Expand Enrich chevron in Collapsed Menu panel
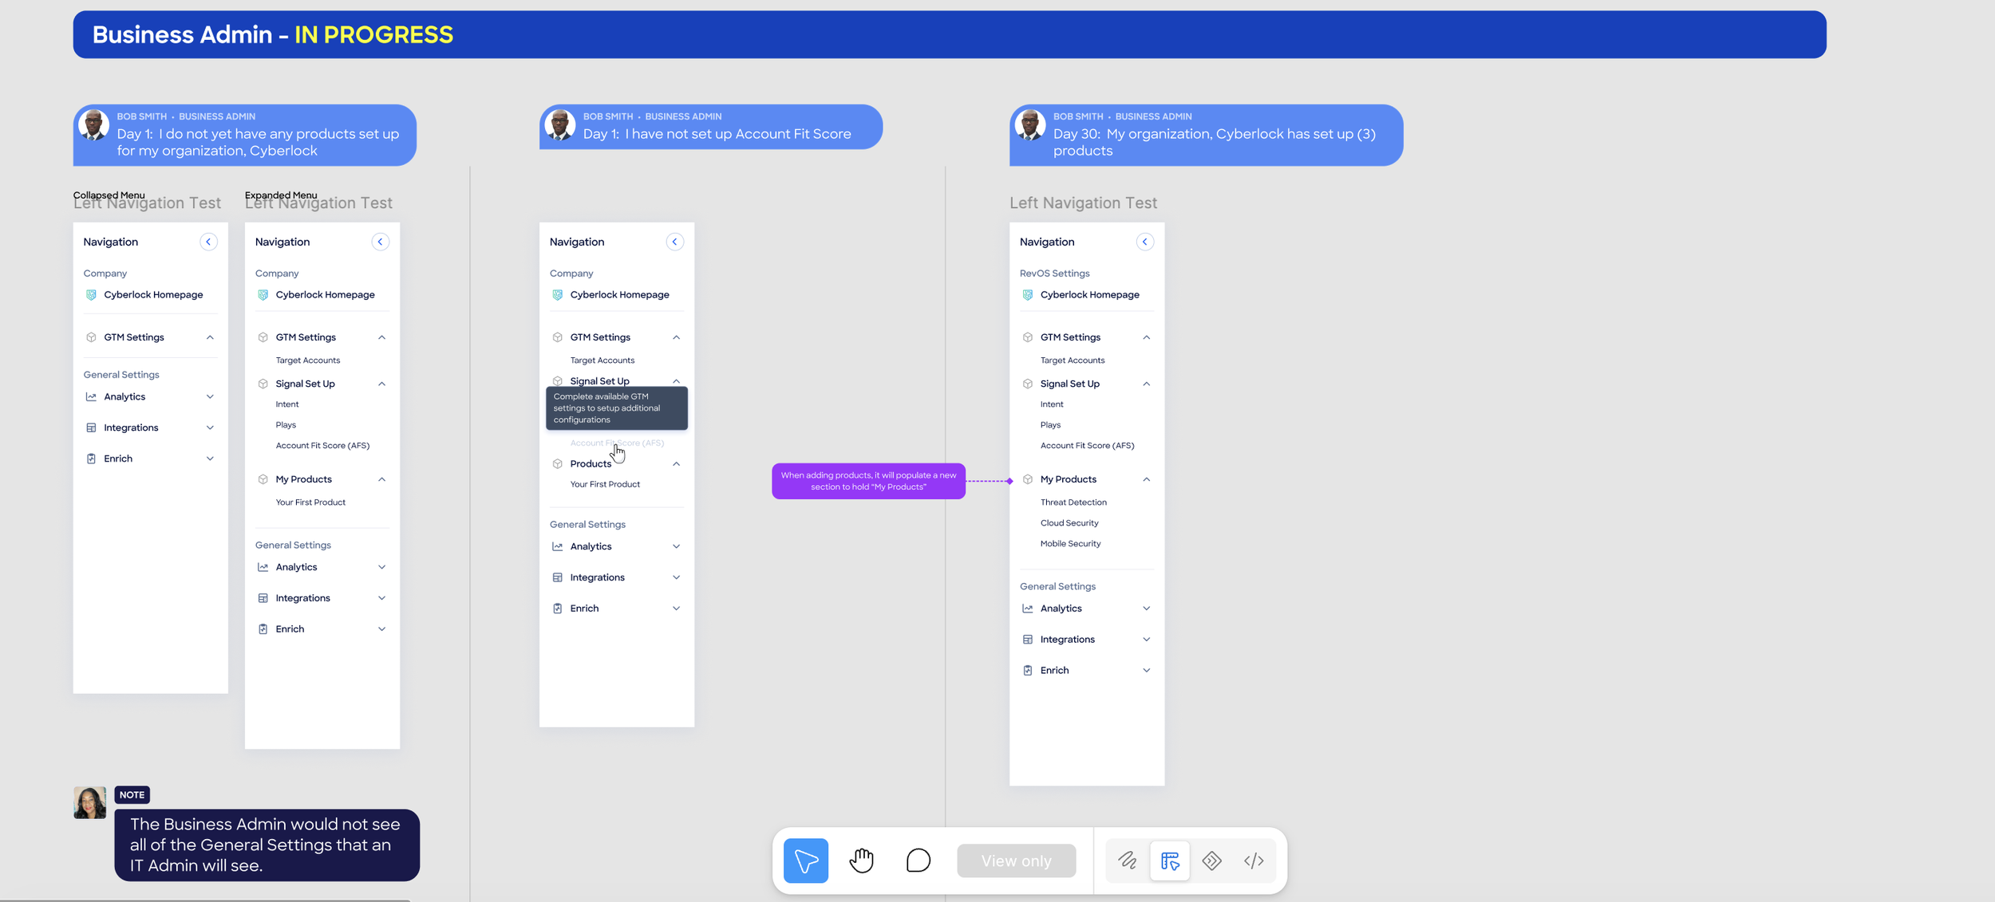This screenshot has width=1995, height=902. click(210, 459)
